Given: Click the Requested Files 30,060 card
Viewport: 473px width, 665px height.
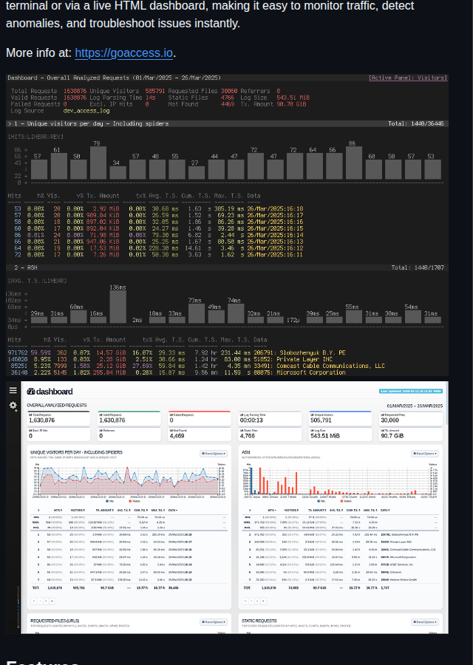Looking at the screenshot, I should (411, 418).
